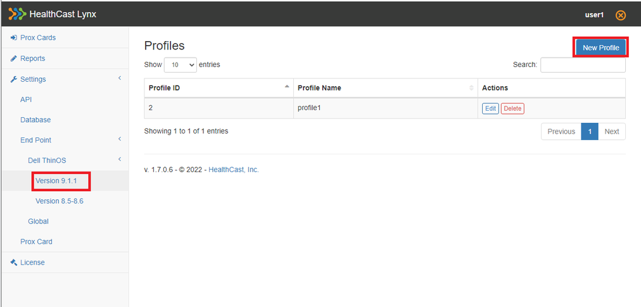Edit profile1
This screenshot has width=641, height=307.
490,109
